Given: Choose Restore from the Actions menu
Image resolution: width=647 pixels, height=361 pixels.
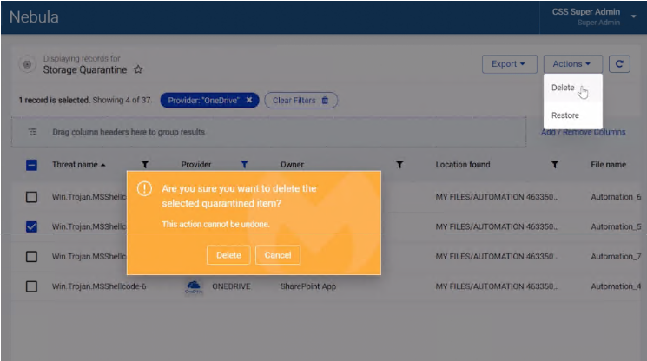Looking at the screenshot, I should point(565,115).
